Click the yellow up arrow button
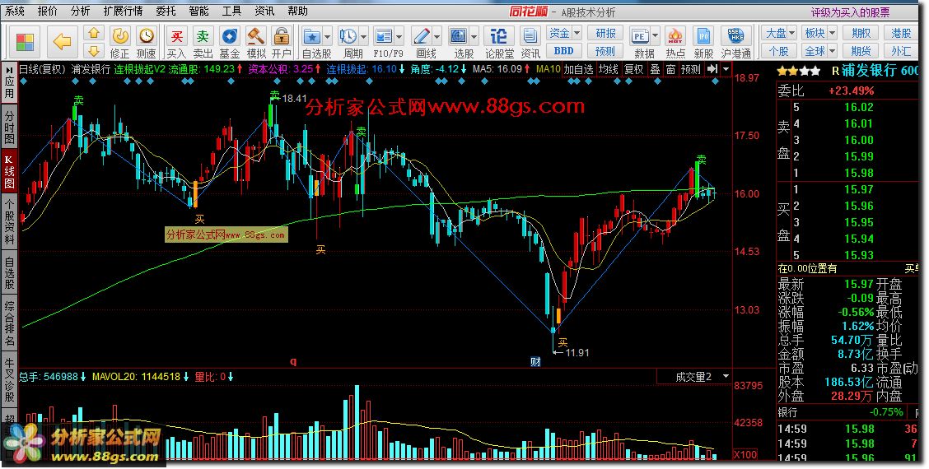The width and height of the screenshot is (929, 469). coord(94,33)
